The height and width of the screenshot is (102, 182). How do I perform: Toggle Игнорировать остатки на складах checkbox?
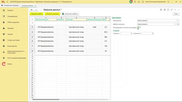138,27
